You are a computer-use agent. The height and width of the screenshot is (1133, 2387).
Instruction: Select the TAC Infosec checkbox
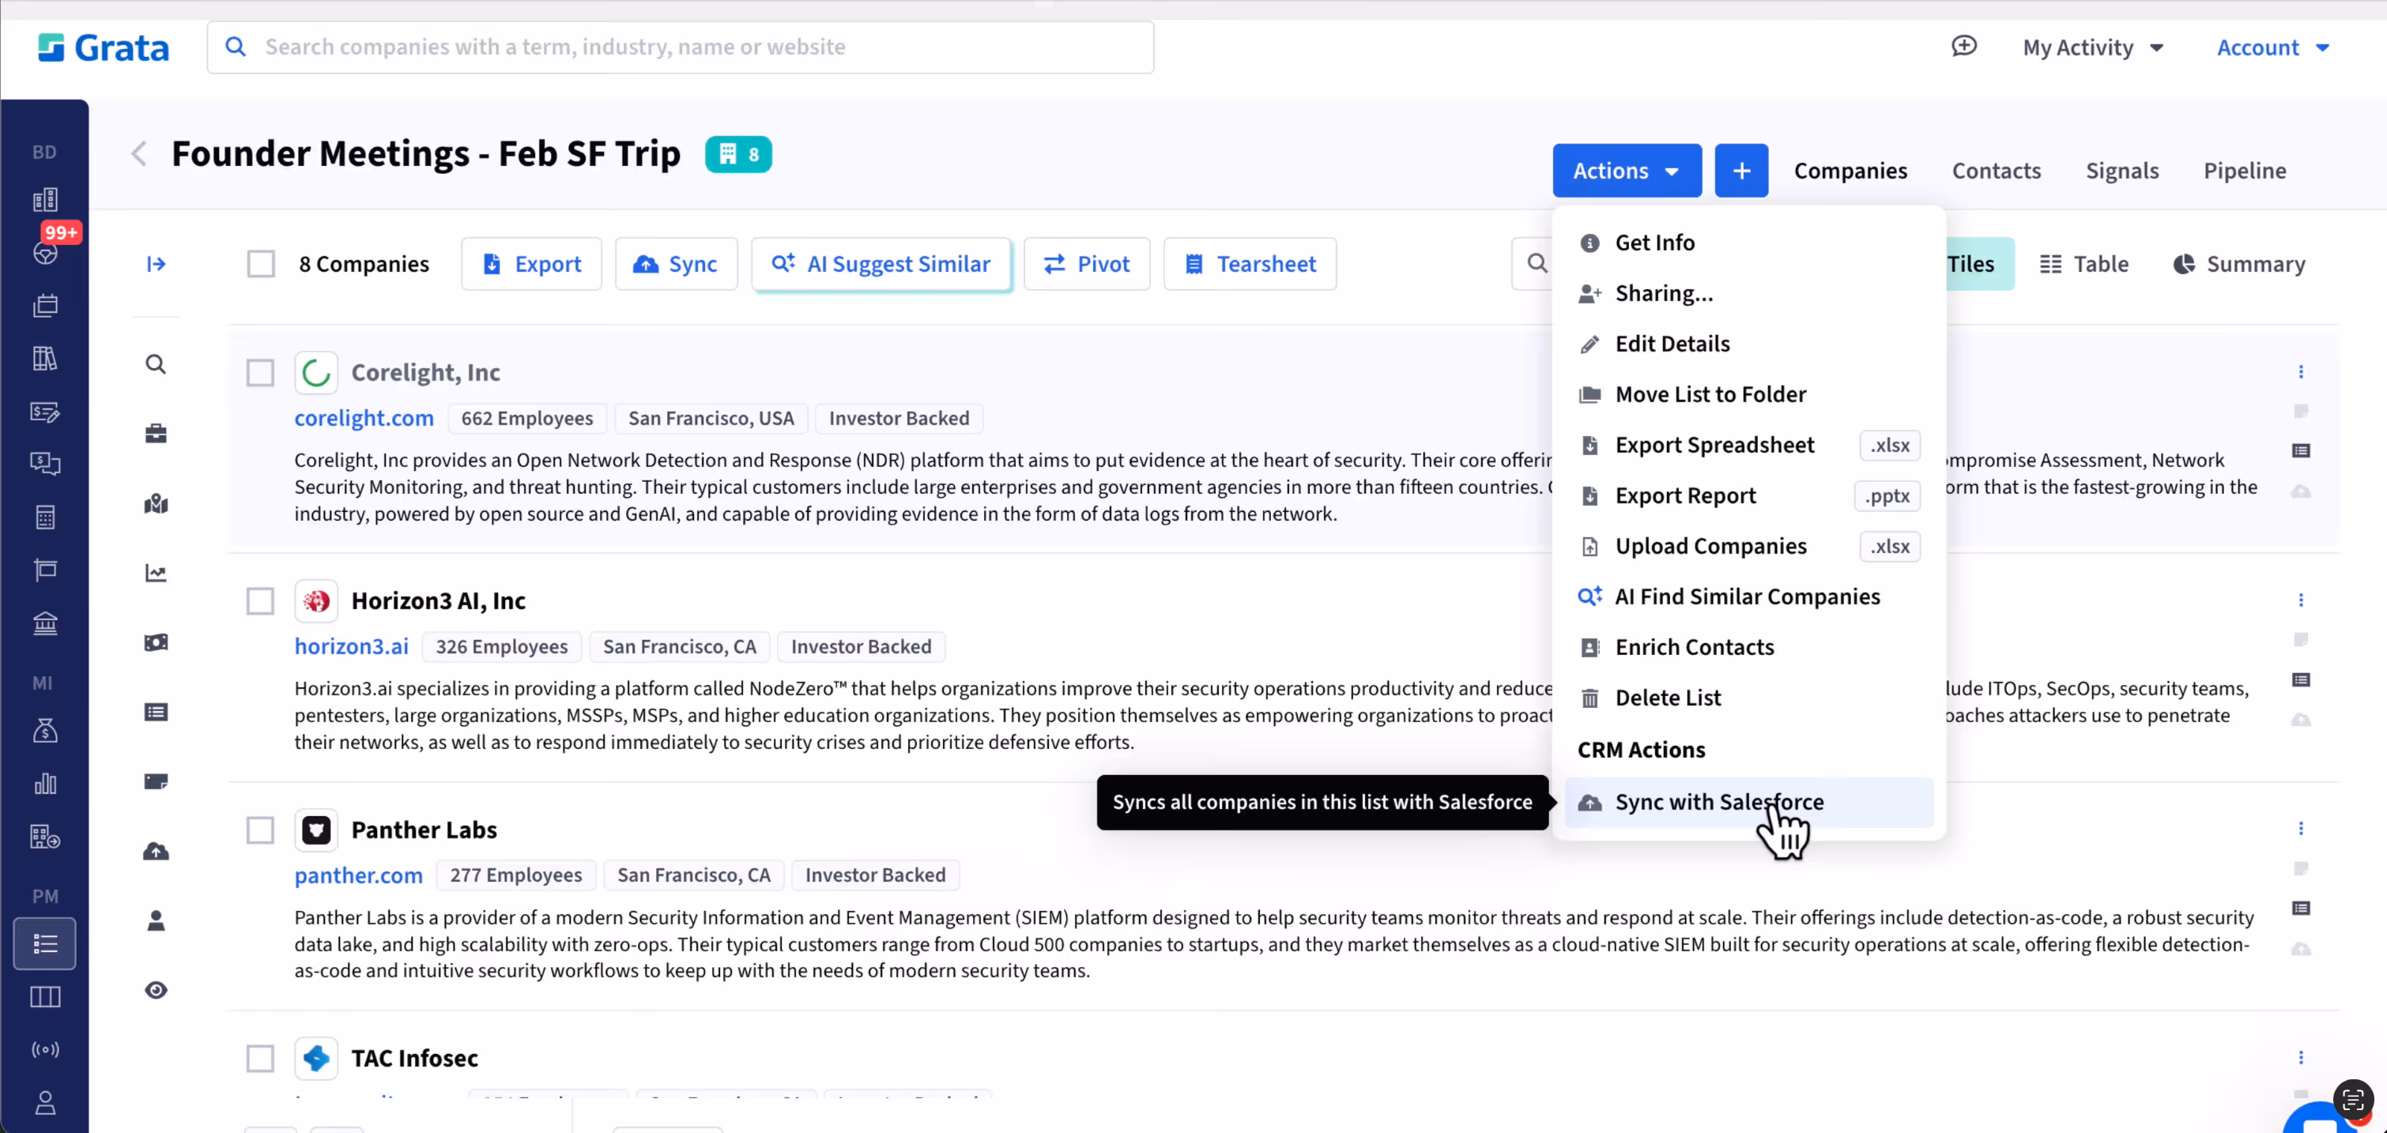[x=260, y=1059]
